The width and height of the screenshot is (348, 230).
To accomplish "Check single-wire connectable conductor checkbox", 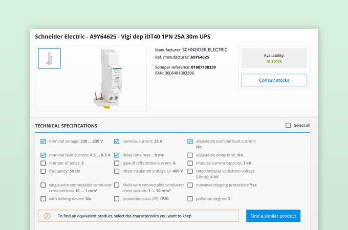I will pos(43,185).
